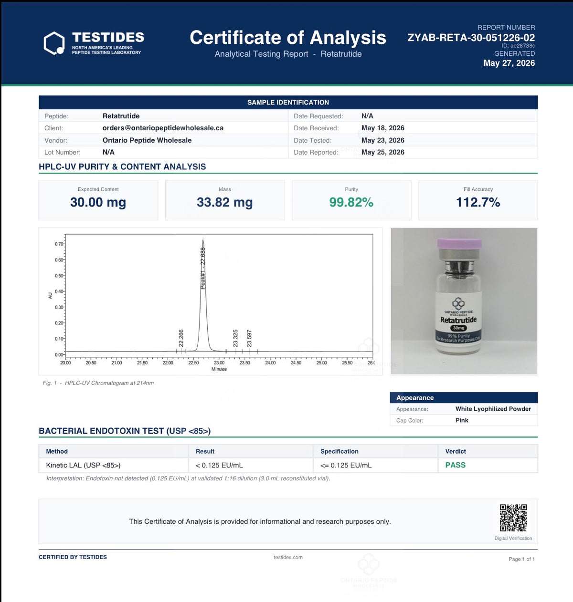Click the peak label 23.597 on chromatogram
This screenshot has width=573, height=602.
tap(249, 338)
